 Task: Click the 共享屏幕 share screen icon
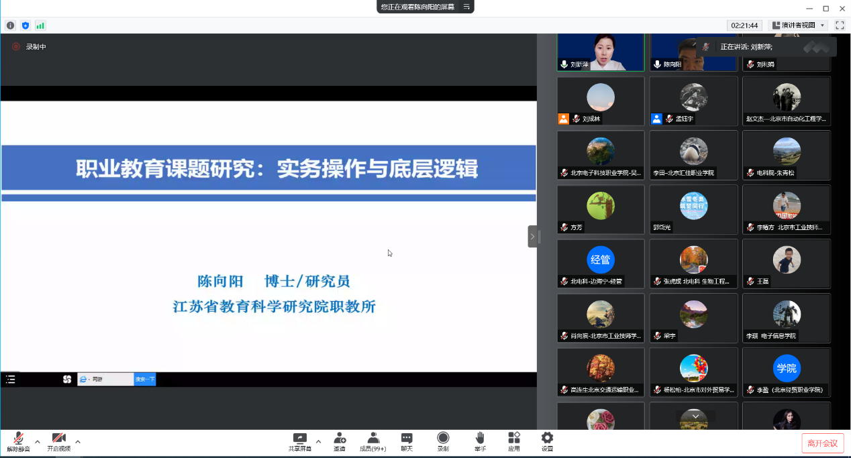pos(300,441)
